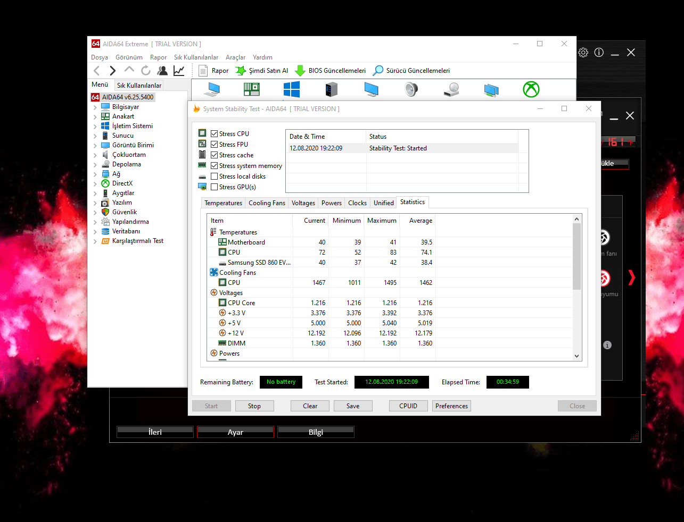The width and height of the screenshot is (684, 522).
Task: Expand the Aygıtlar tree node
Action: click(95, 193)
